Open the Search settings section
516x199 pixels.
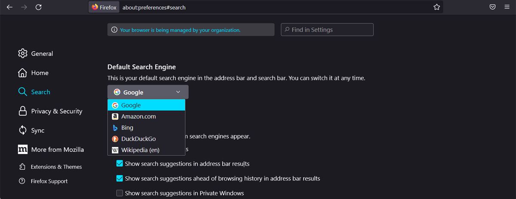click(x=40, y=92)
